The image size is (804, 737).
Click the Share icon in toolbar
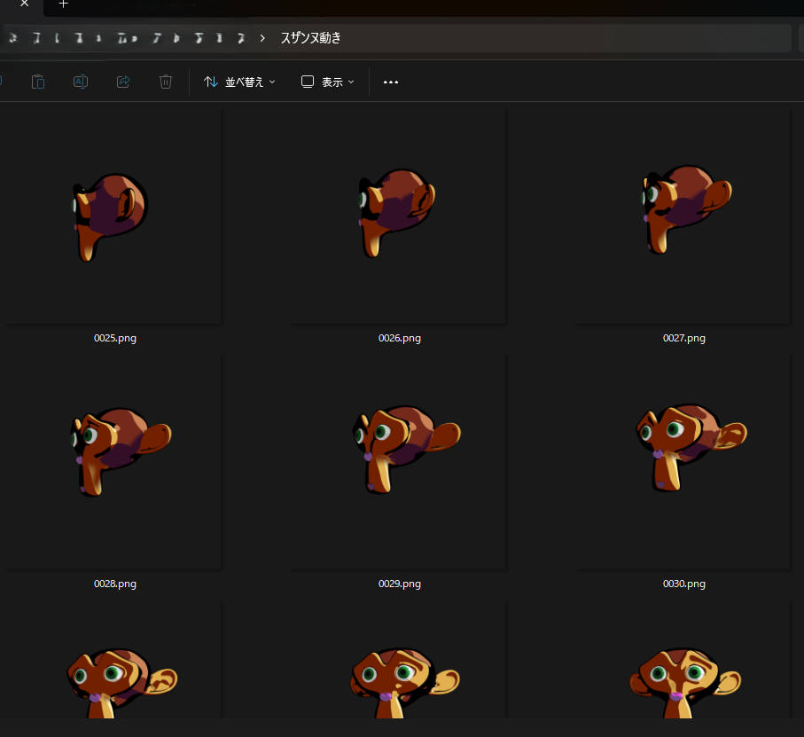[x=123, y=82]
